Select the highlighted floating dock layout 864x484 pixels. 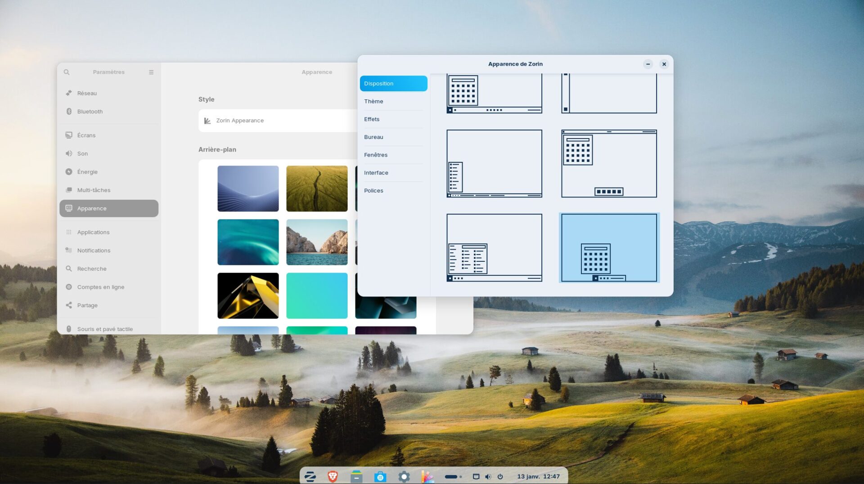(x=609, y=248)
